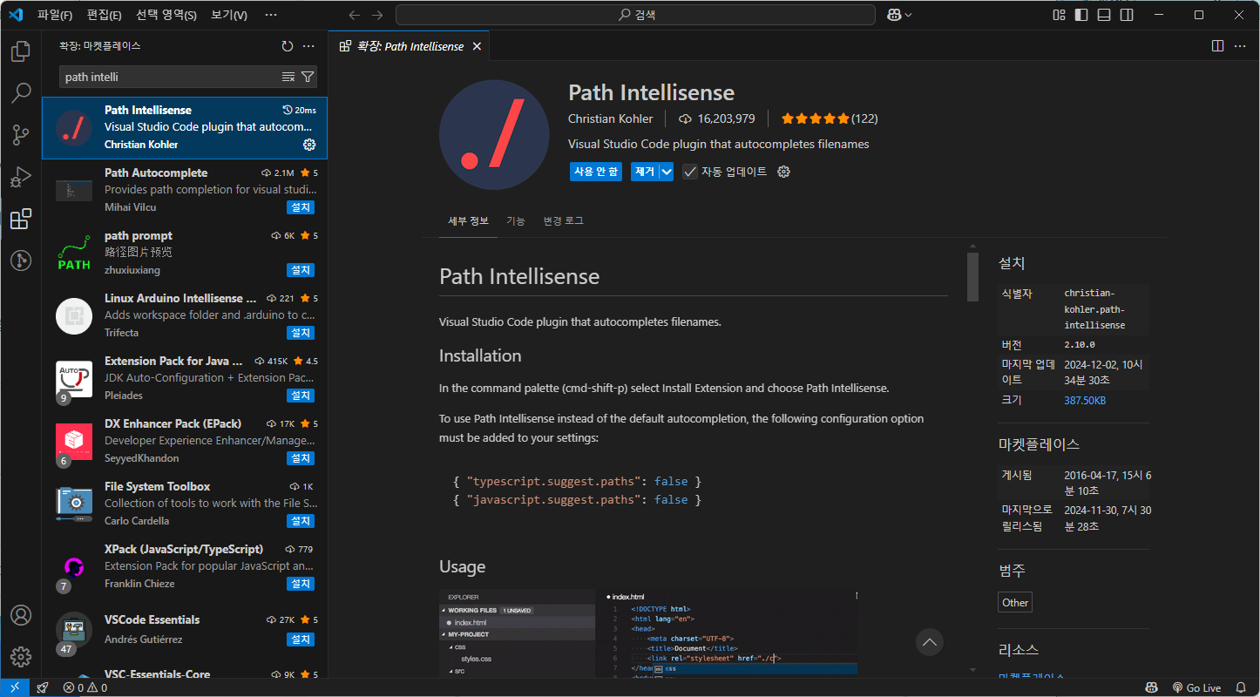Open the extension search filter options

click(x=308, y=77)
